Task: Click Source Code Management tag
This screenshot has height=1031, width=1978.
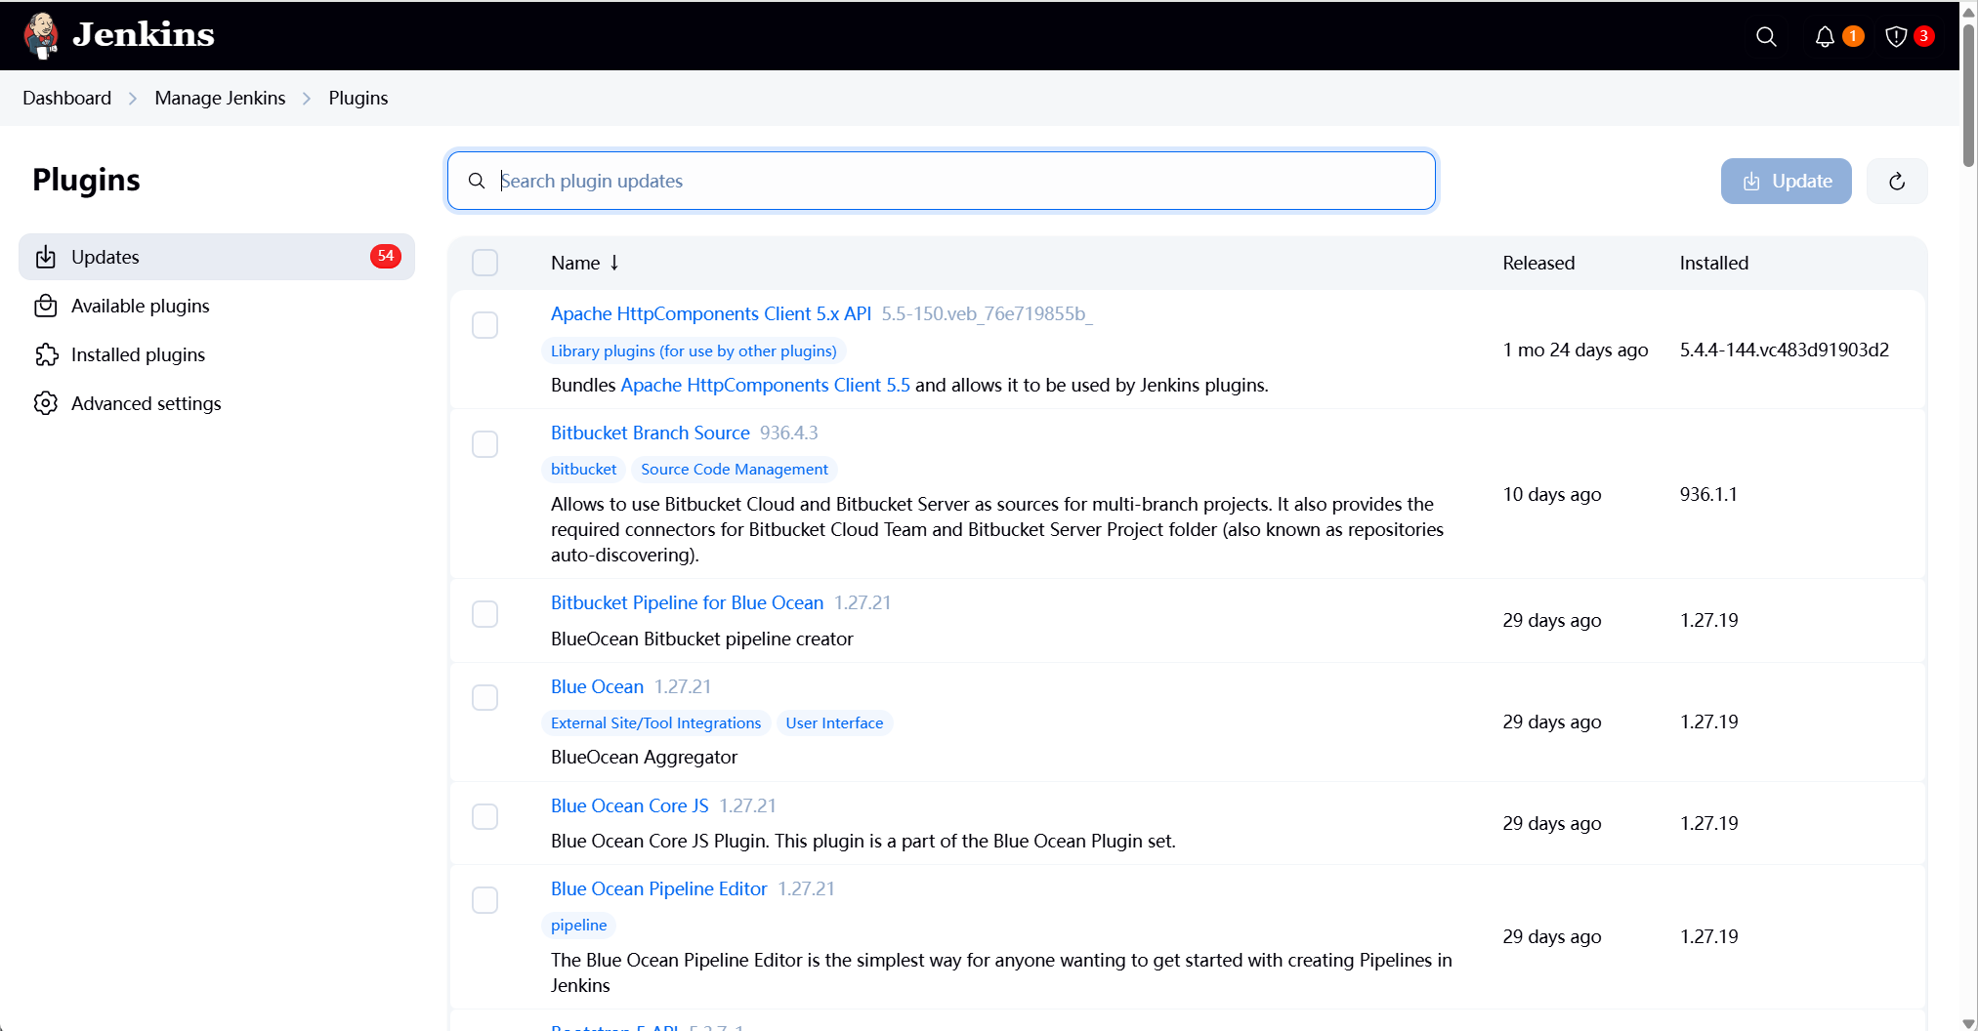Action: [x=735, y=469]
